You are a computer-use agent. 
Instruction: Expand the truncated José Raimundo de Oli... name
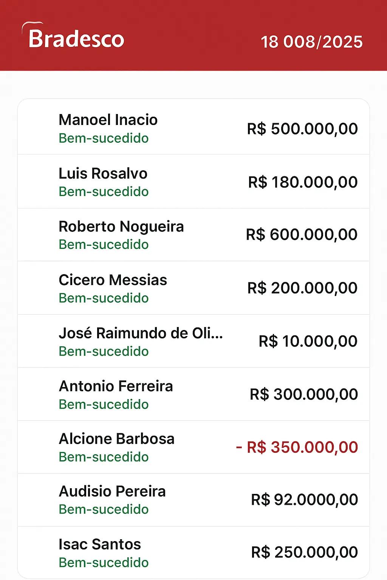pos(141,333)
